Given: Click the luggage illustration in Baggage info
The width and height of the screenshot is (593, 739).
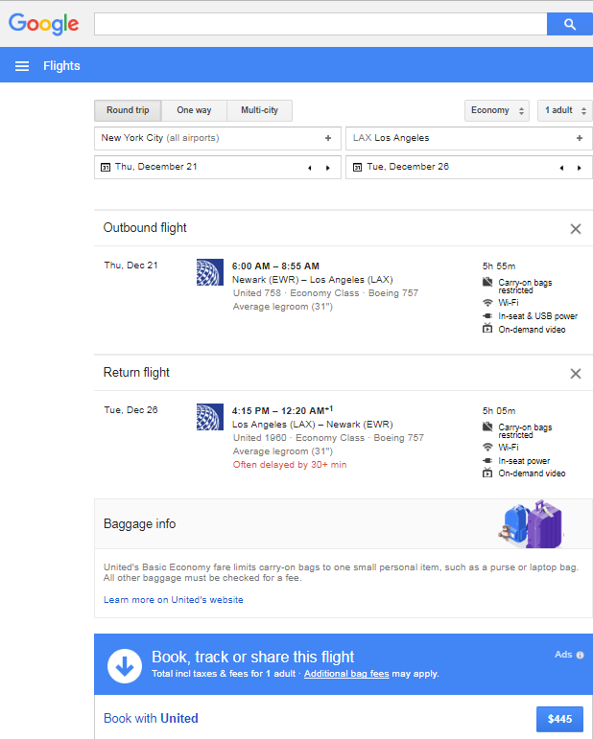Looking at the screenshot, I should 531,524.
